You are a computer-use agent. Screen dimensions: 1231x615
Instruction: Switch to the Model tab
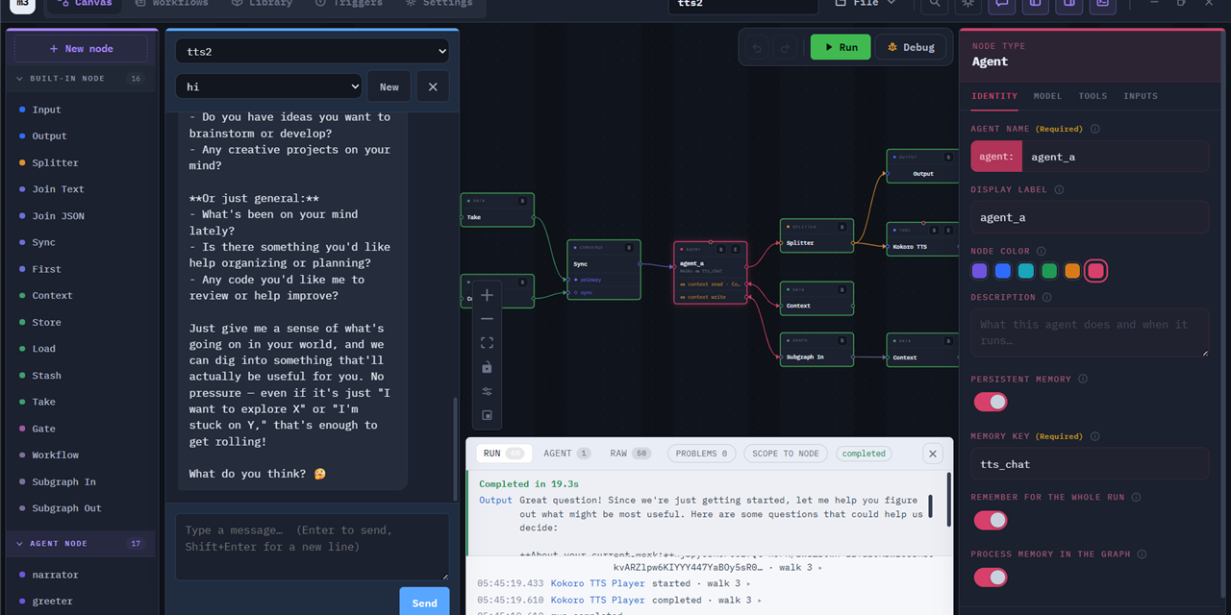click(1047, 96)
